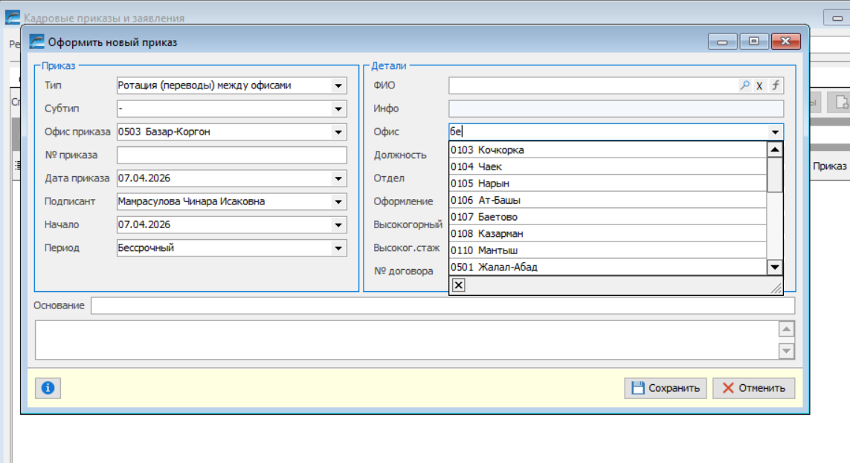The height and width of the screenshot is (463, 850).
Task: Click office list scrollbar up arrow
Action: 775,149
